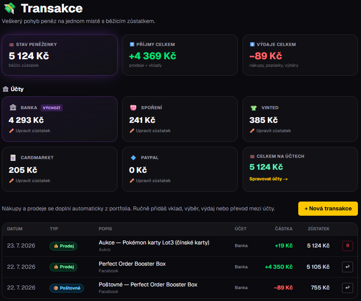Click the blue diamond PayPal icon
Screen dimensions: 361x301
point(133,158)
